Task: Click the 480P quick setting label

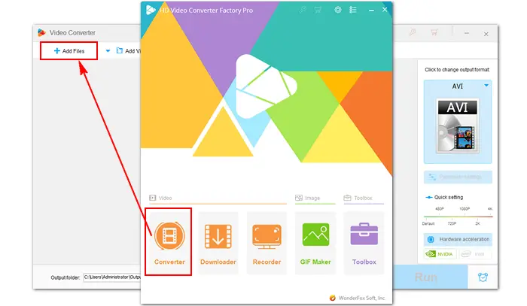Action: point(440,209)
